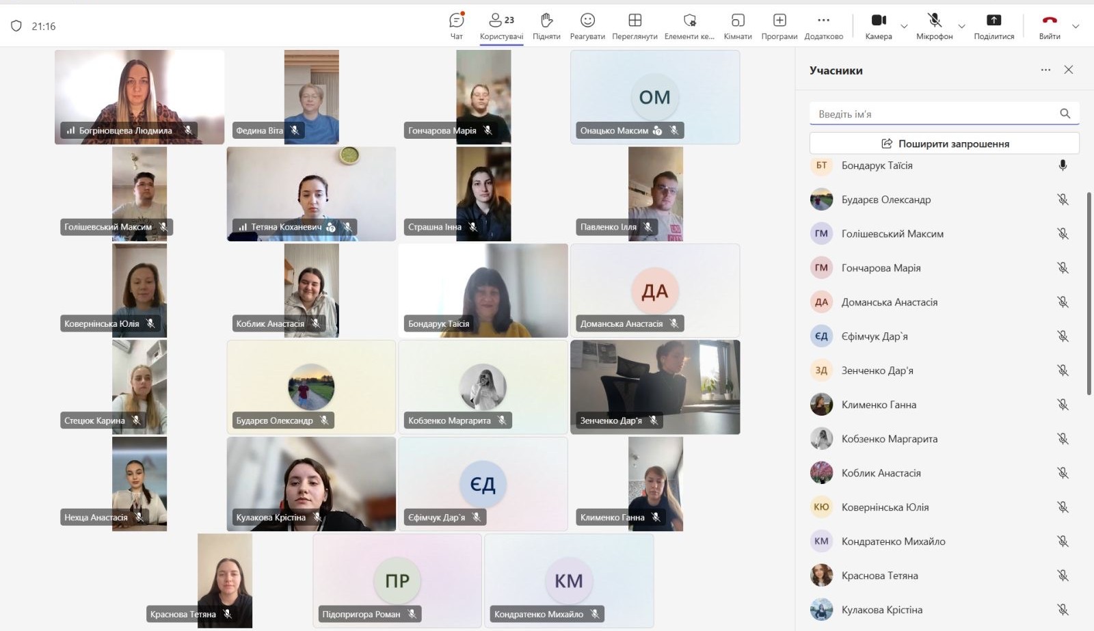
Task: Toggle the Камера camera on or off
Action: [879, 26]
